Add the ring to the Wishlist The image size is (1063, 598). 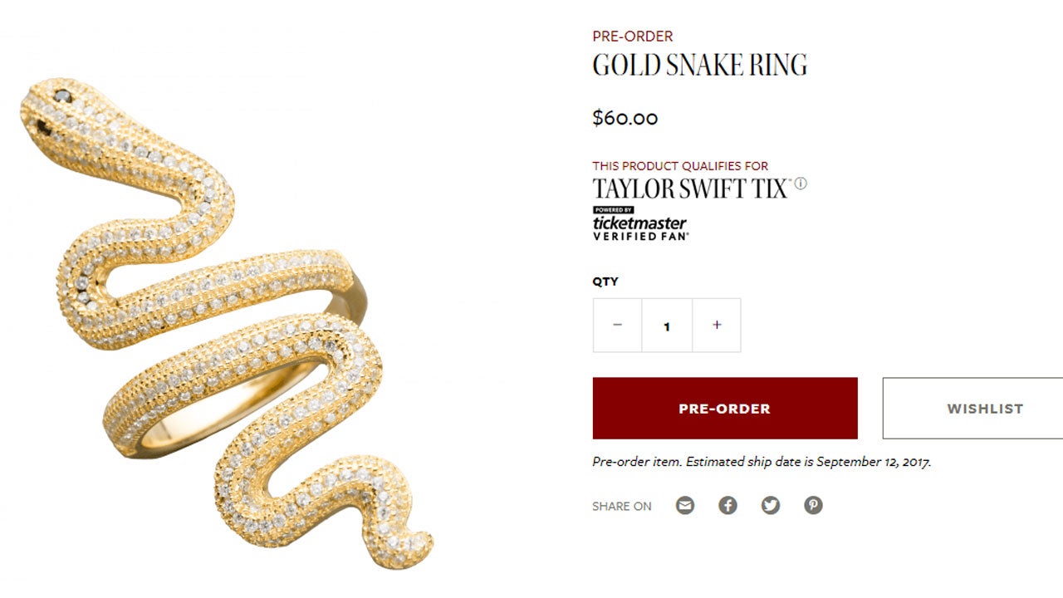click(x=984, y=409)
